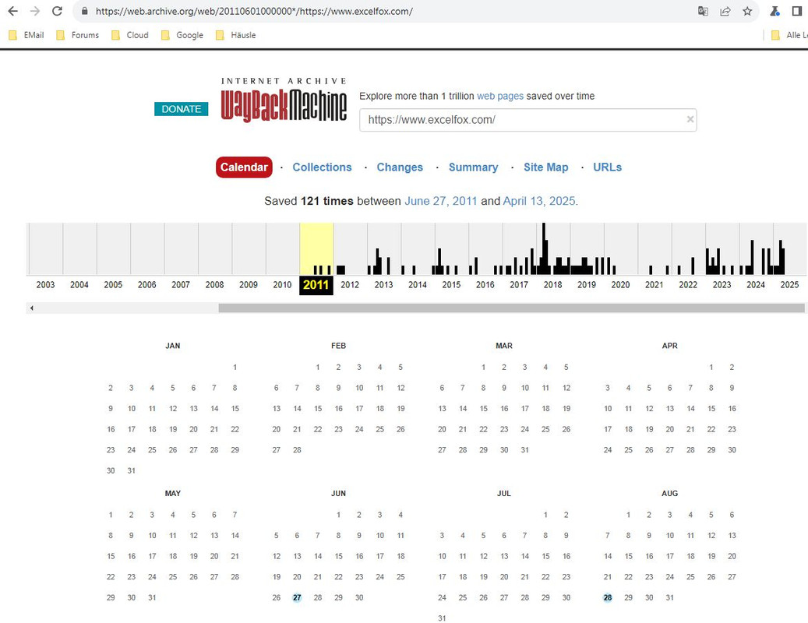Switch to the Collections tab
This screenshot has height=623, width=808.
[x=322, y=167]
